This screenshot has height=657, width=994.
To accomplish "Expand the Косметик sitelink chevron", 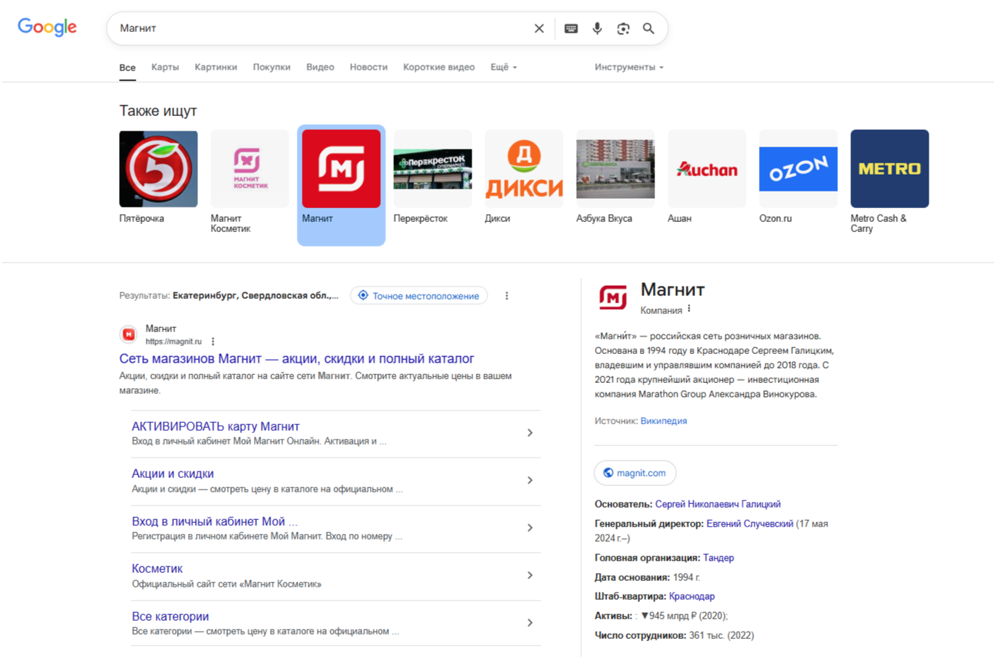I will coord(530,575).
